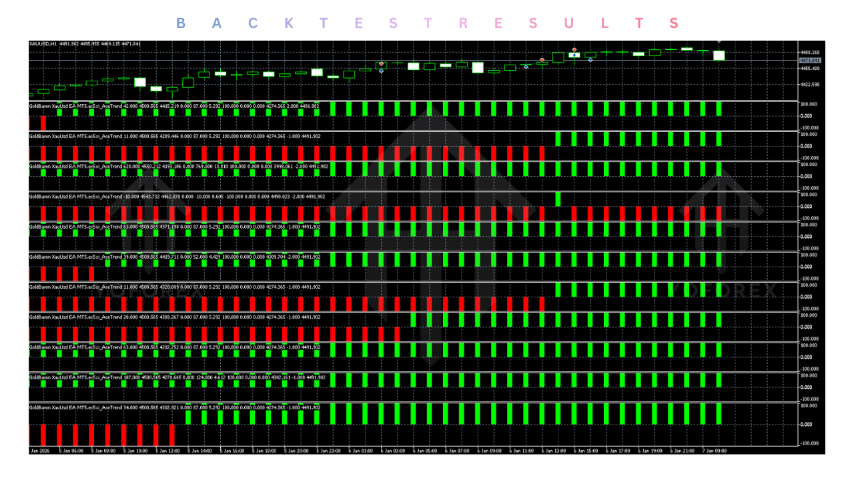Click the diamond marker inside the white 6 Jan 14:00 candle
The image size is (854, 480).
click(x=574, y=55)
